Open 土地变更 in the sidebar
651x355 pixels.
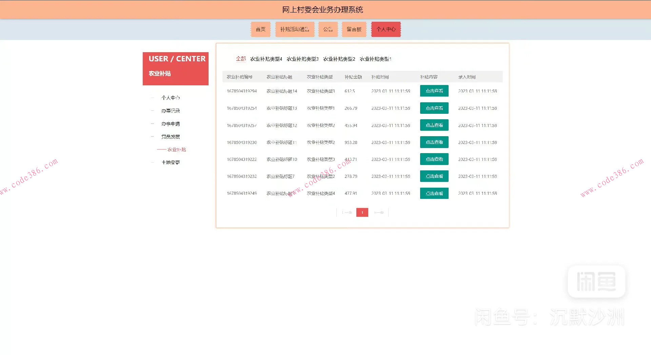(x=171, y=163)
